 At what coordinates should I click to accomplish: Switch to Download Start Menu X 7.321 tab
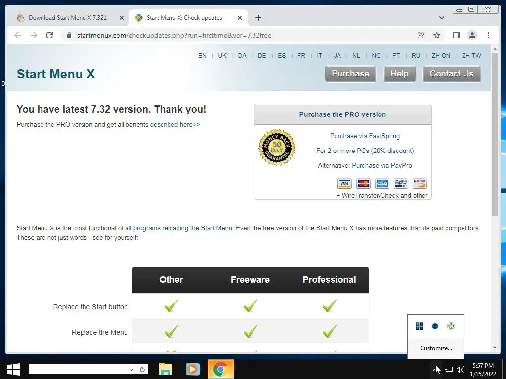[68, 18]
